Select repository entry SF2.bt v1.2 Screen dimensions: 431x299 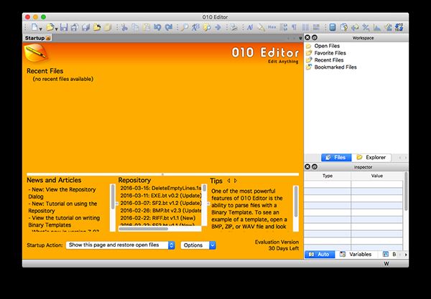point(160,203)
